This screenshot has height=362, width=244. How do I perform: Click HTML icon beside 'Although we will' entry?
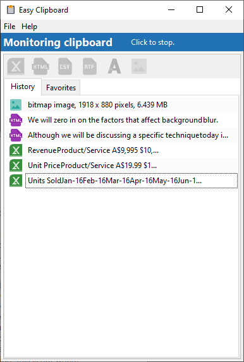[16, 135]
